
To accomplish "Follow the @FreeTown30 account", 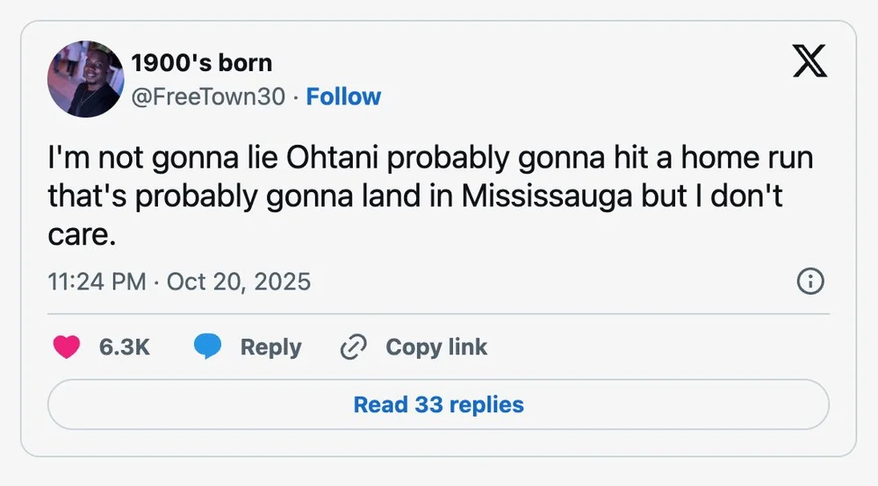I will tap(343, 96).
